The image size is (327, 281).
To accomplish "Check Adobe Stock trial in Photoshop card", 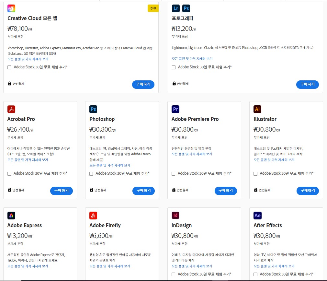I will tap(91, 174).
